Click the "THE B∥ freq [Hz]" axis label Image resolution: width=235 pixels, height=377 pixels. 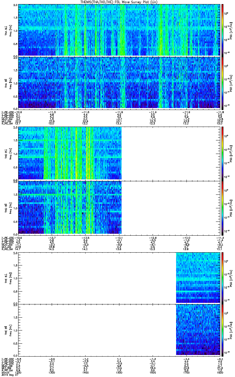click(8, 330)
